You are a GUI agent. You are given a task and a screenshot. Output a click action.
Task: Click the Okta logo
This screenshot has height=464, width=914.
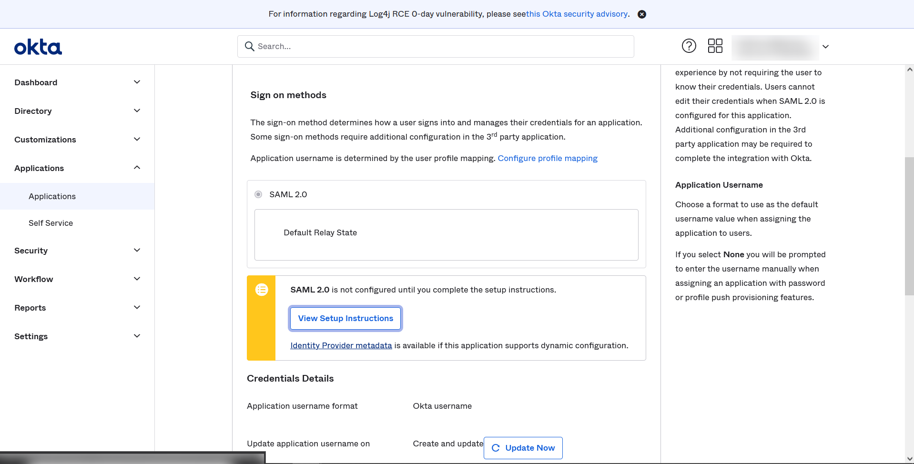click(x=38, y=47)
